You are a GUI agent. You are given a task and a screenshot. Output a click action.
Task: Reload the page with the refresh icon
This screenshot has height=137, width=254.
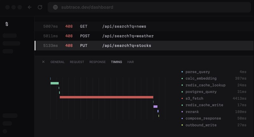pyautogui.click(x=40, y=7)
